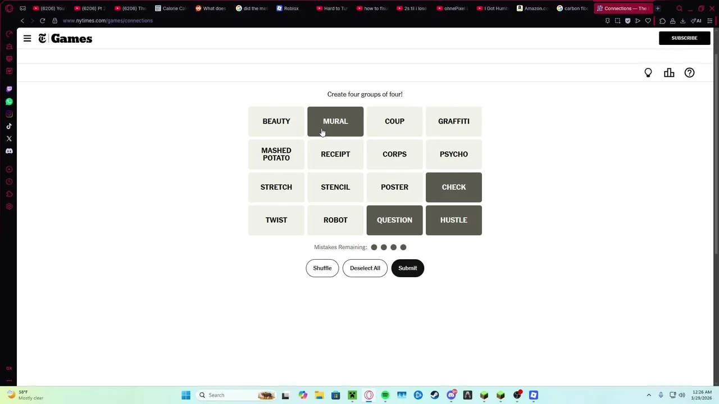The image size is (719, 404).
Task: Select the STRETCH tile
Action: (x=276, y=187)
